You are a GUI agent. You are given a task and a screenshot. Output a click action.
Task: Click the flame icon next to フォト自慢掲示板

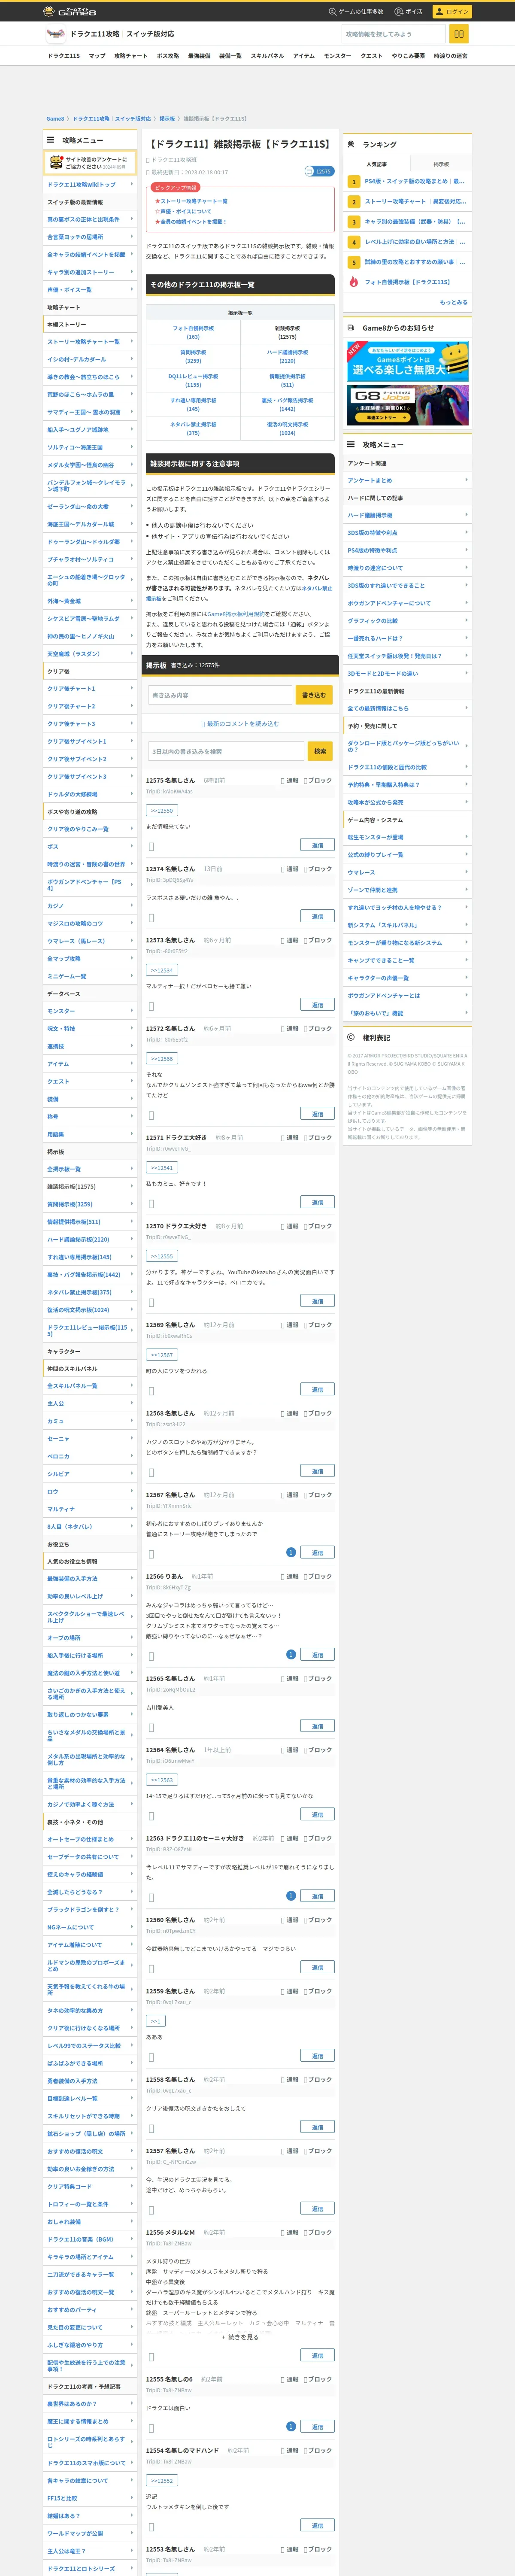point(354,282)
